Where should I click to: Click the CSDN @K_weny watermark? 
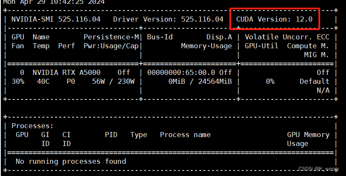(x=318, y=169)
